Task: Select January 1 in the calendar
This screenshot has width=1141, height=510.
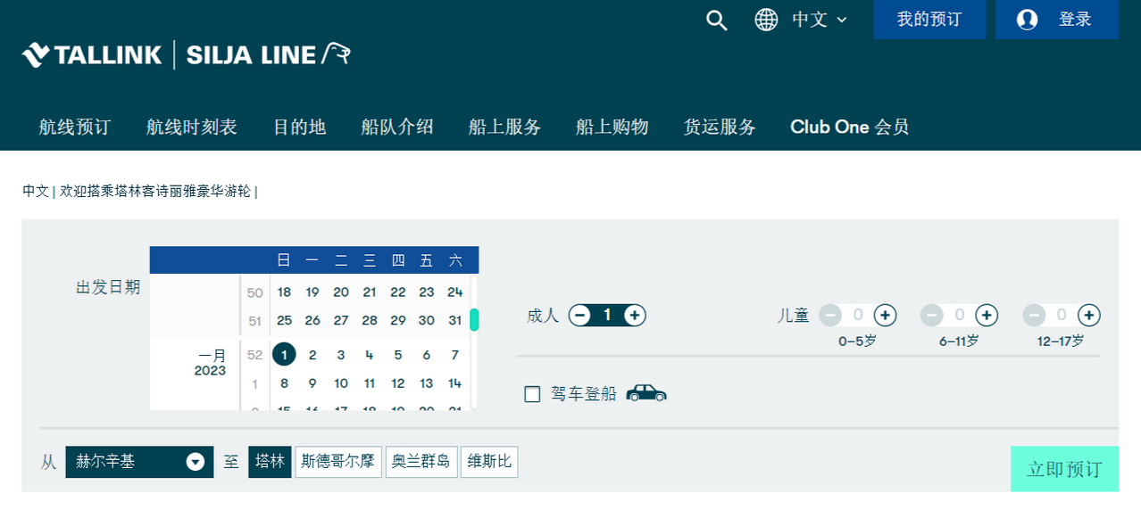Action: pyautogui.click(x=284, y=355)
